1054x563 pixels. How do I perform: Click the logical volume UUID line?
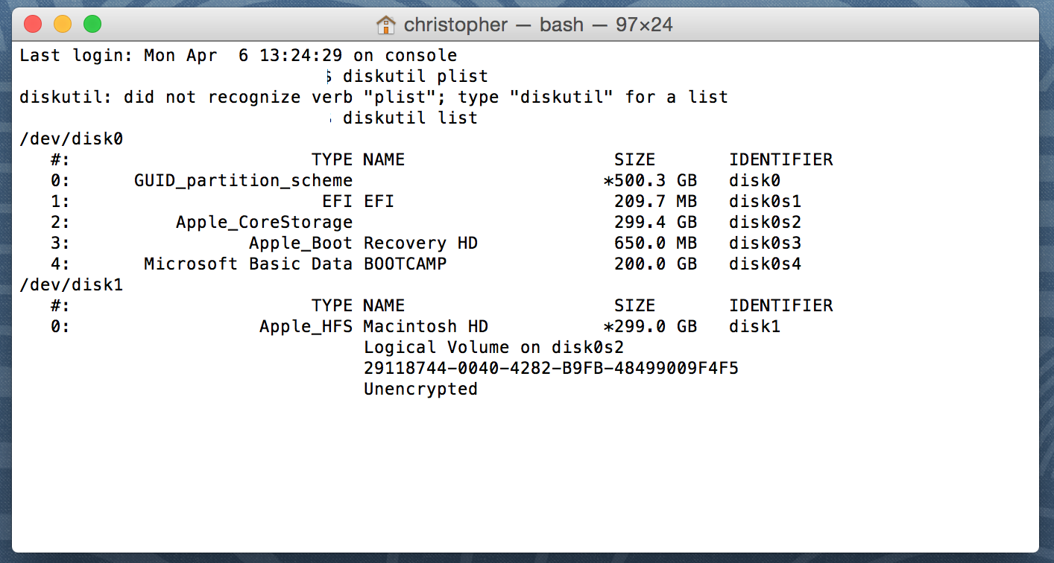point(551,368)
